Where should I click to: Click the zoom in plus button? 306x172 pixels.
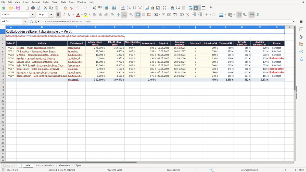[296, 170]
